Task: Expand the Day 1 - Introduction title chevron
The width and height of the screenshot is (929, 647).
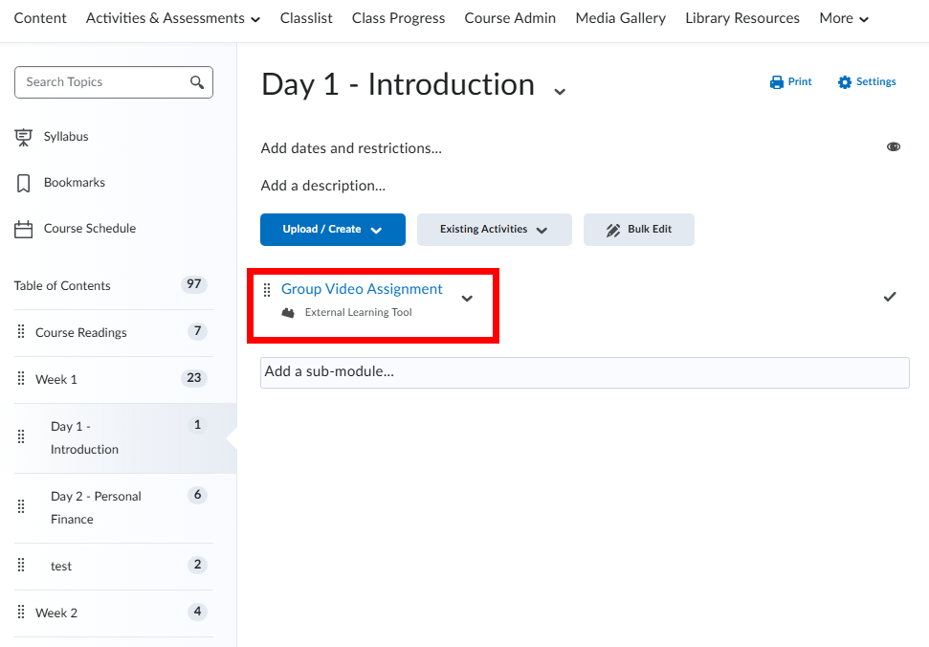Action: (x=560, y=91)
